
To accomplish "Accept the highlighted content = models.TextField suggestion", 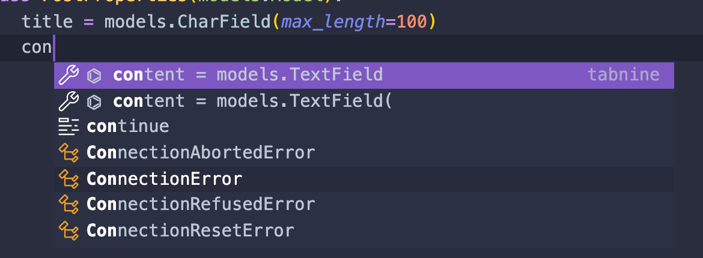I will (x=364, y=75).
